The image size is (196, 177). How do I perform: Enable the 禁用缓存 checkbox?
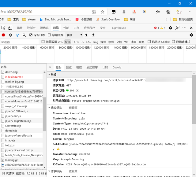49,35
